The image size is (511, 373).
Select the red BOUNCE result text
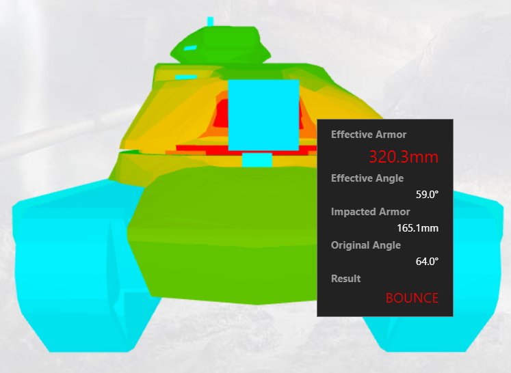coord(412,298)
